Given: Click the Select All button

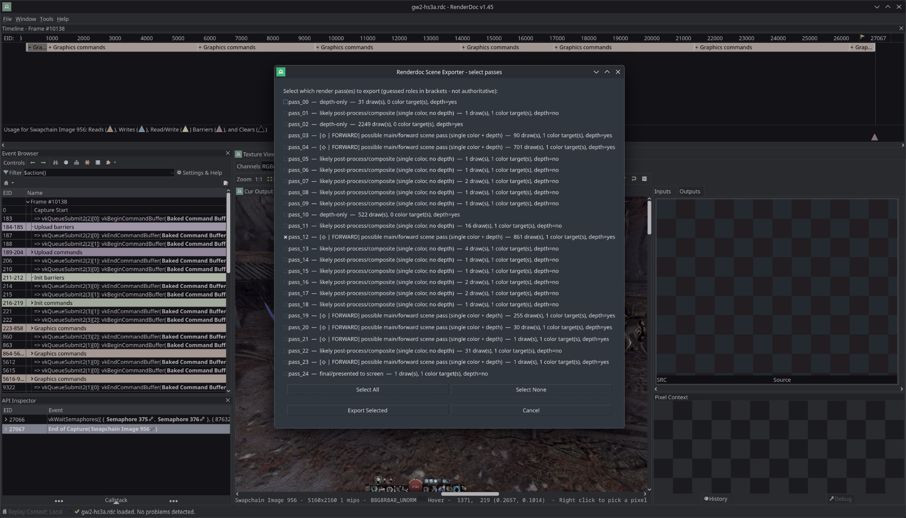Looking at the screenshot, I should pyautogui.click(x=367, y=390).
